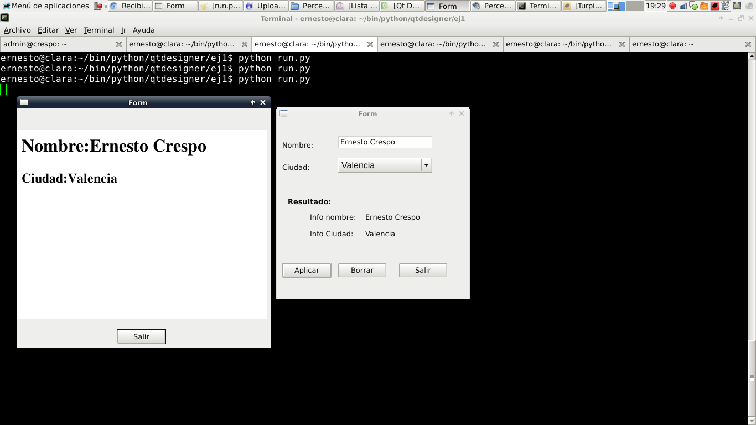Select the last ernesto@clara: ~ tab

(x=686, y=44)
